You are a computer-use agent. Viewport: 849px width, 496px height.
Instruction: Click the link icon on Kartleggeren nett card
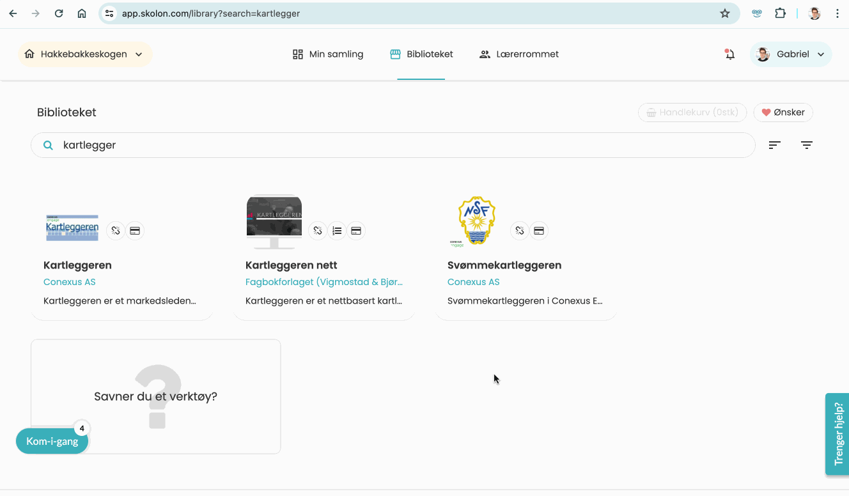coord(318,231)
